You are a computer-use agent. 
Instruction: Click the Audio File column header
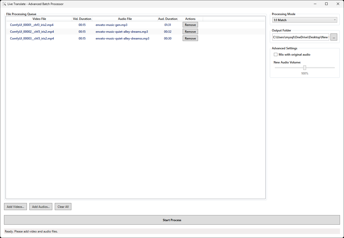point(125,19)
